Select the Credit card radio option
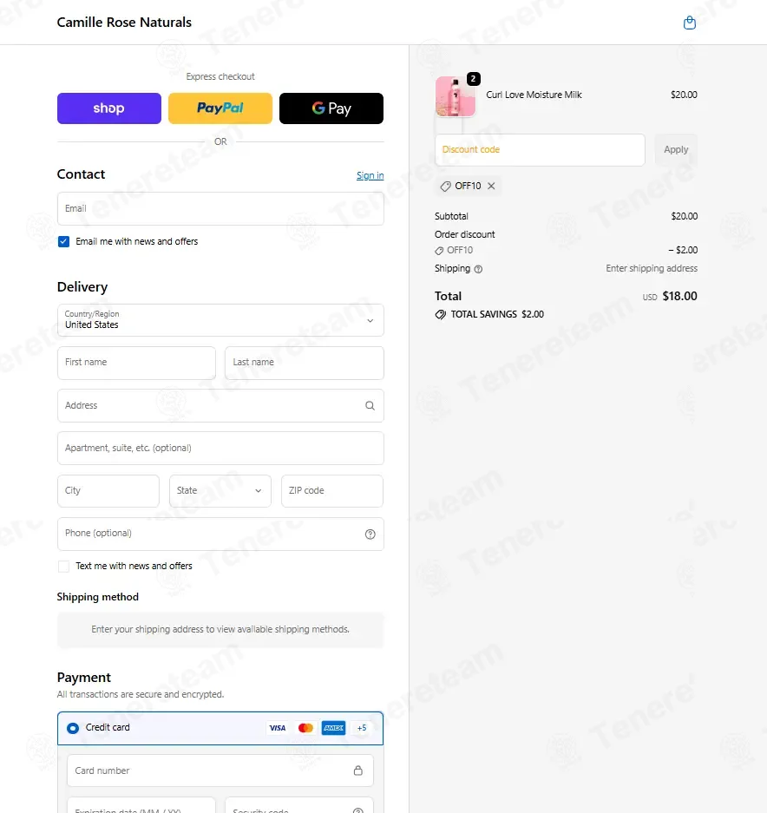 point(73,728)
